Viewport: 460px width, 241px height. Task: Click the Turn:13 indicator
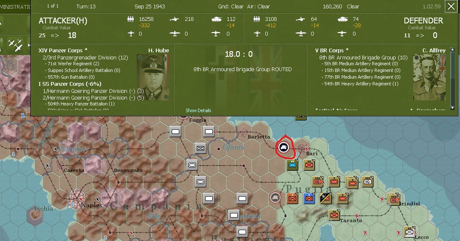86,6
